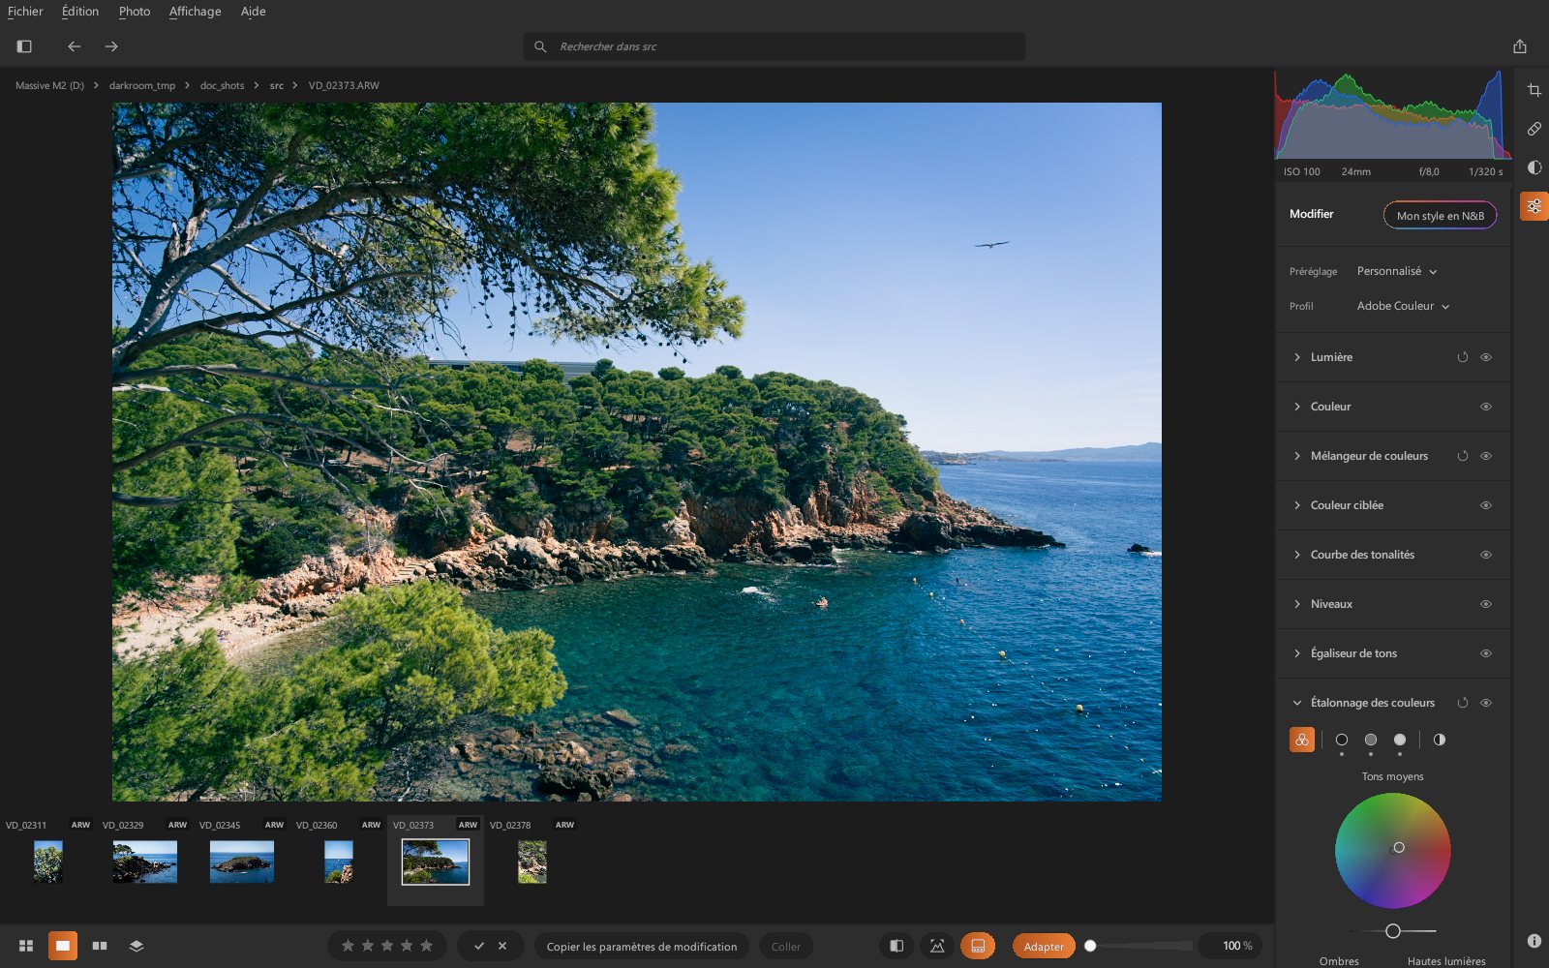Navigate to doc_shots in the breadcrumb
Image resolution: width=1549 pixels, height=968 pixels.
coord(222,85)
